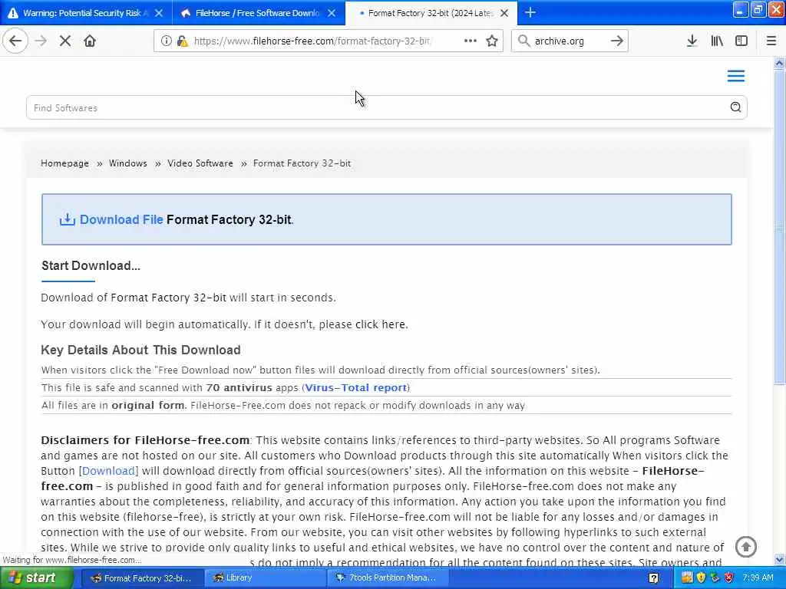Go back with the Firefox back arrow
Viewport: 786px width, 589px height.
click(x=15, y=41)
